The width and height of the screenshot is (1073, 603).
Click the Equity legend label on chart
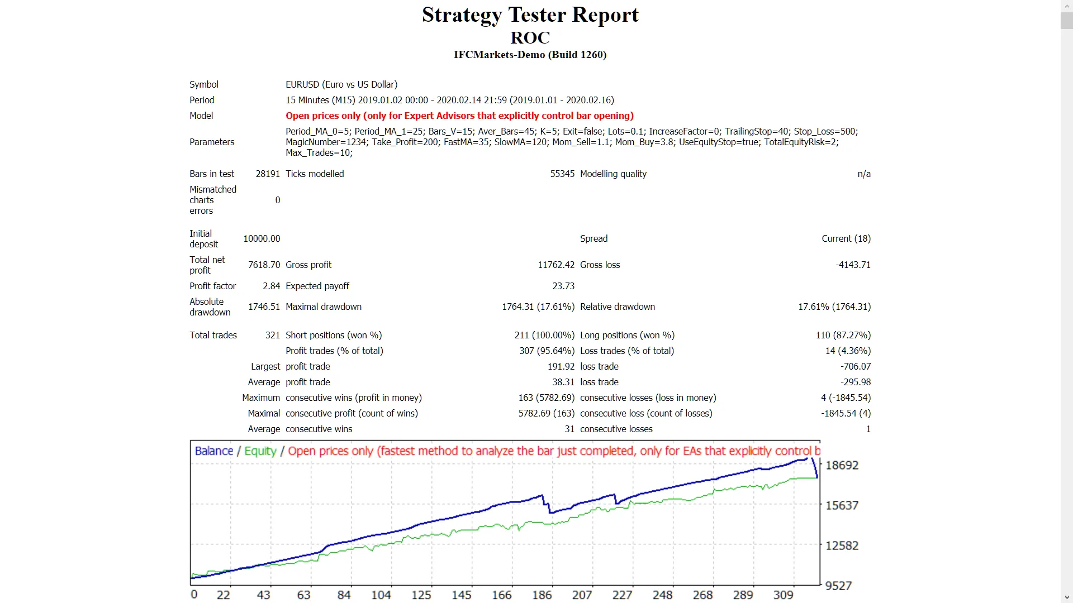[x=260, y=451]
